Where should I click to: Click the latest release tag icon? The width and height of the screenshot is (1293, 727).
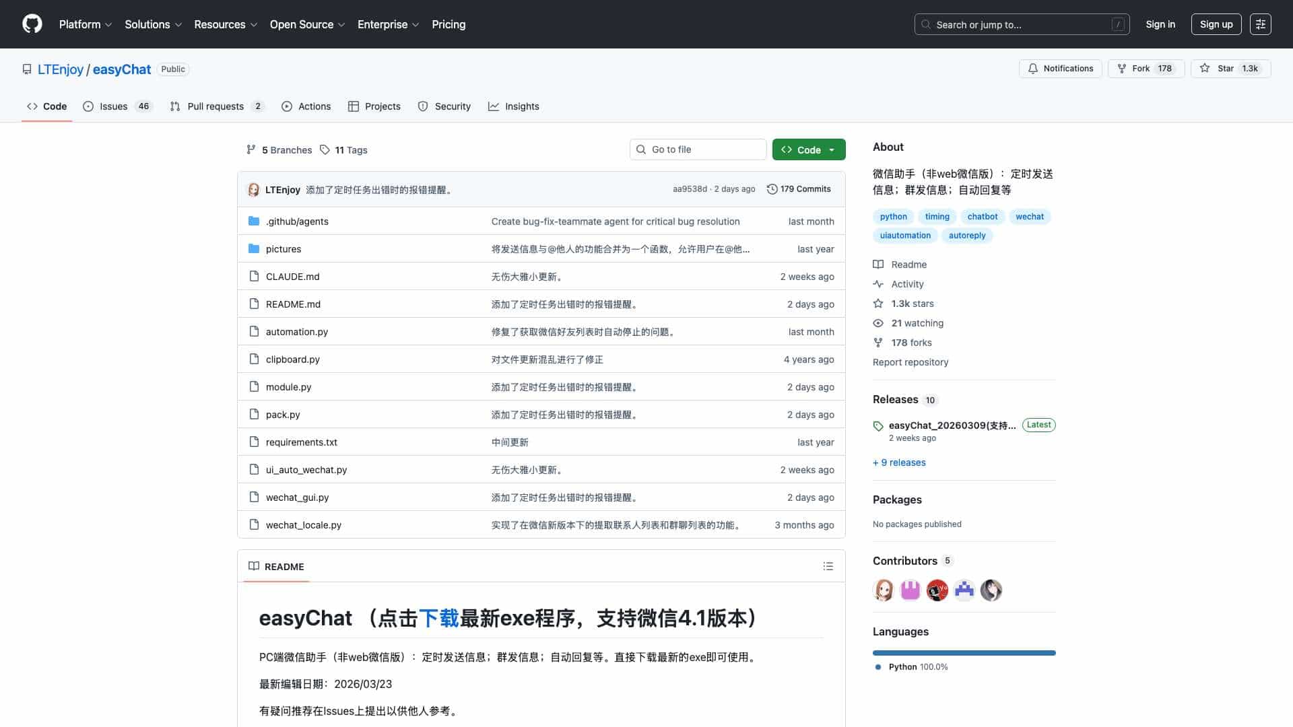(x=878, y=426)
